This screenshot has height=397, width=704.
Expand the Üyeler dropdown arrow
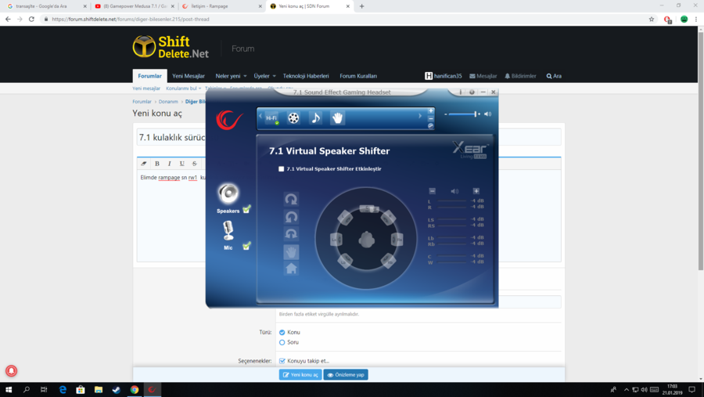[274, 76]
